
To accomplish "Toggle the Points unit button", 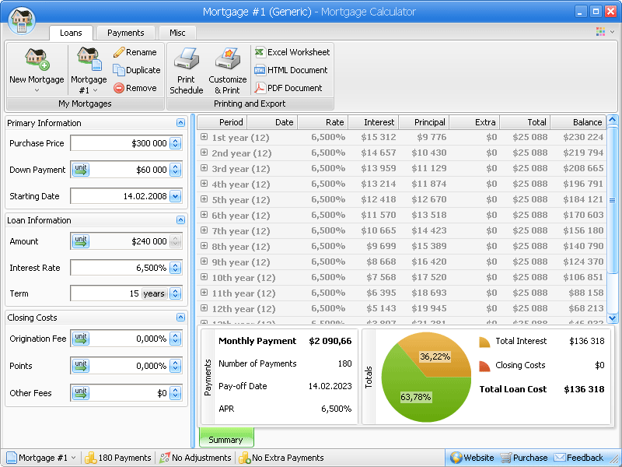I will tap(81, 366).
